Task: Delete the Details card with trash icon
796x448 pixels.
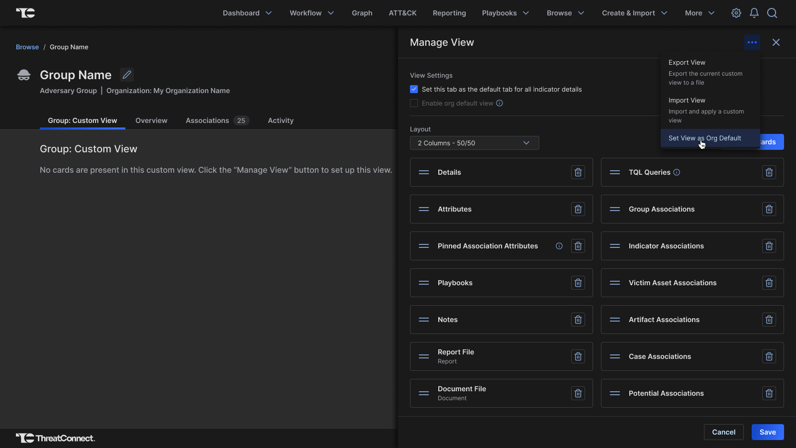Action: (578, 172)
